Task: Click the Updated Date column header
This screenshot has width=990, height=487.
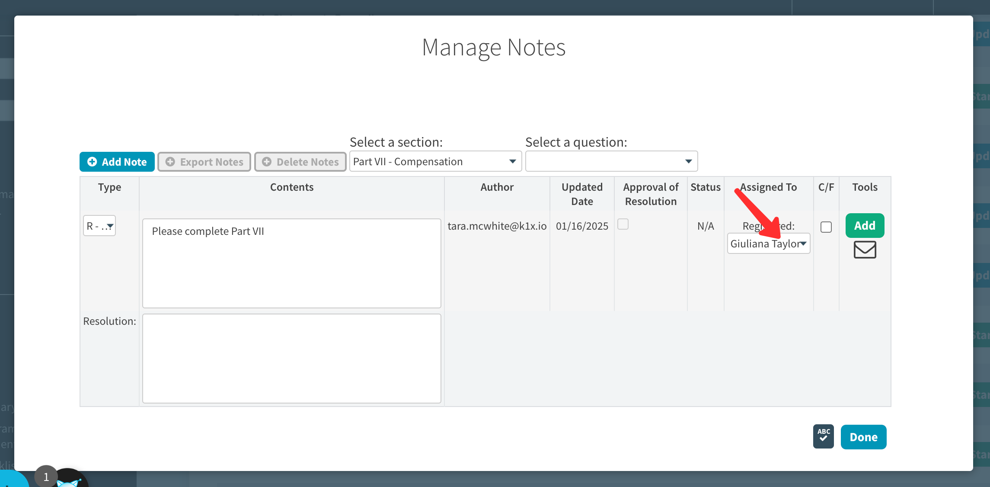Action: pyautogui.click(x=582, y=194)
